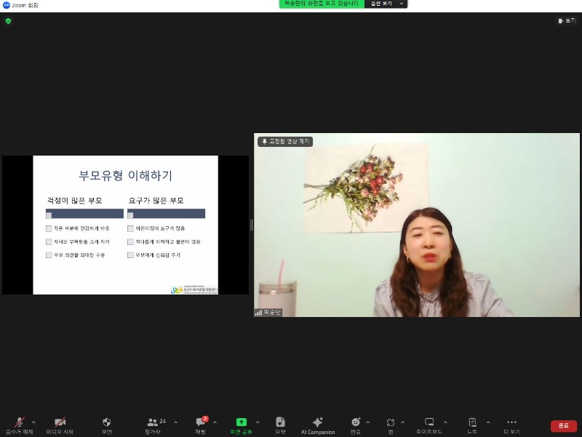Open the meeting Summary tool

[x=280, y=424]
